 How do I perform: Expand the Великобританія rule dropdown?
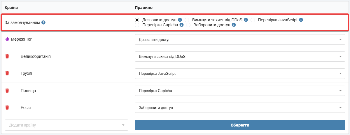point(240,56)
